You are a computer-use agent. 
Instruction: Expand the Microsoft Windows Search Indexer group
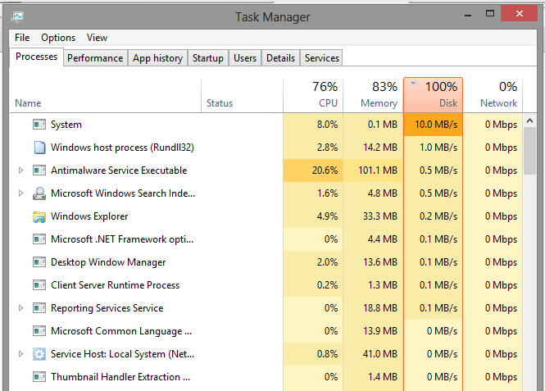[21, 193]
